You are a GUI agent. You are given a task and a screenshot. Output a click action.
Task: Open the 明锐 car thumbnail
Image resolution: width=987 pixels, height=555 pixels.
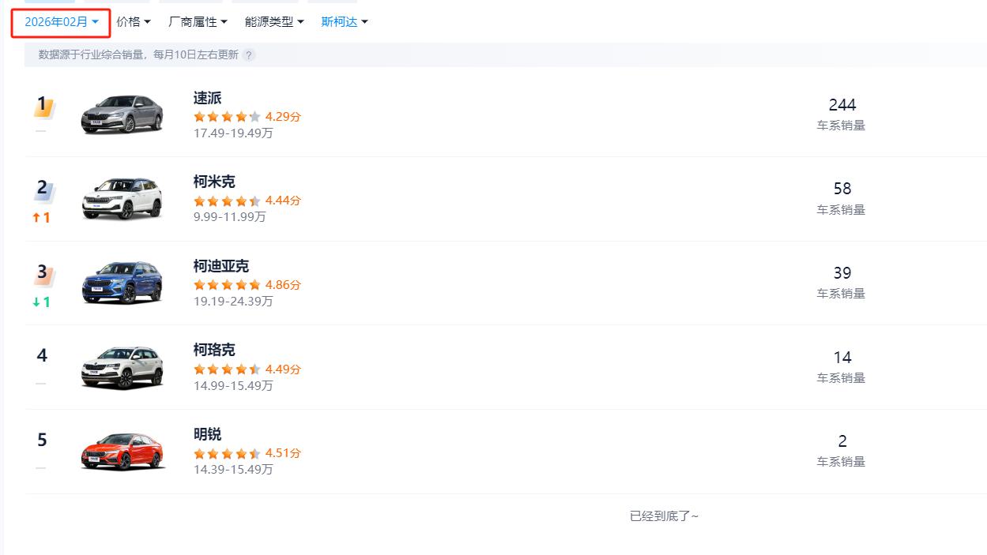[122, 451]
